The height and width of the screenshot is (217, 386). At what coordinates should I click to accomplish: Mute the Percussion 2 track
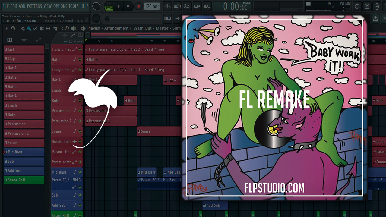(80, 121)
